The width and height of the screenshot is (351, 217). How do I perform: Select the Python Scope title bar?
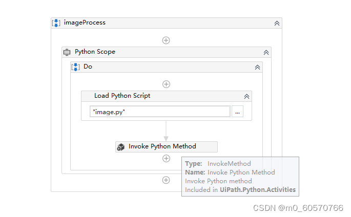[95, 52]
